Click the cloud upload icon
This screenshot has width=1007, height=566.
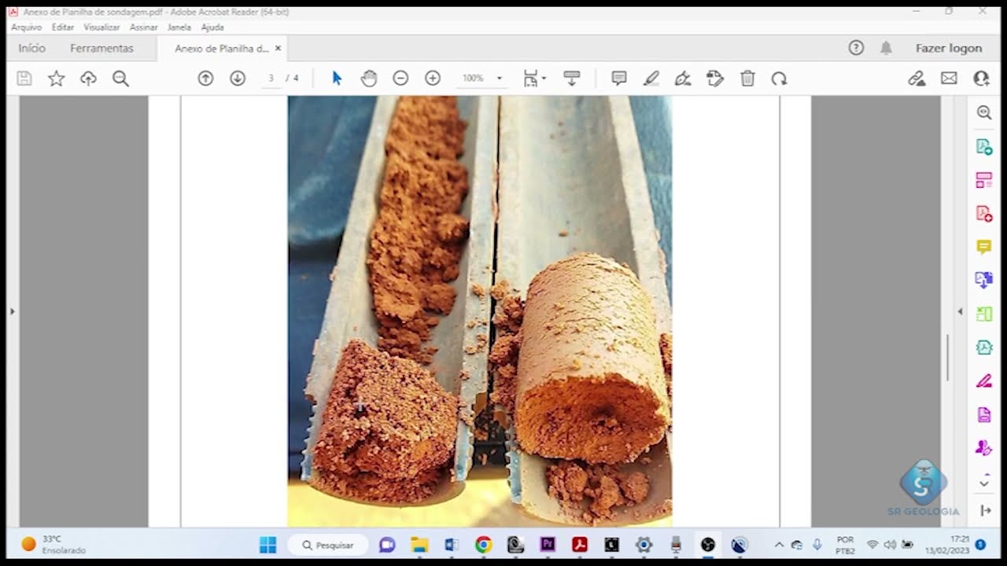pos(88,79)
